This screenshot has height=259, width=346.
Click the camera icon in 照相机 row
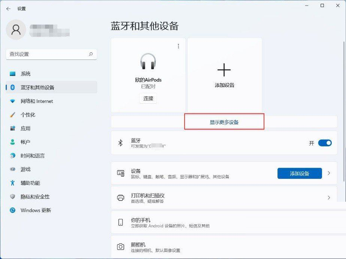click(x=121, y=247)
